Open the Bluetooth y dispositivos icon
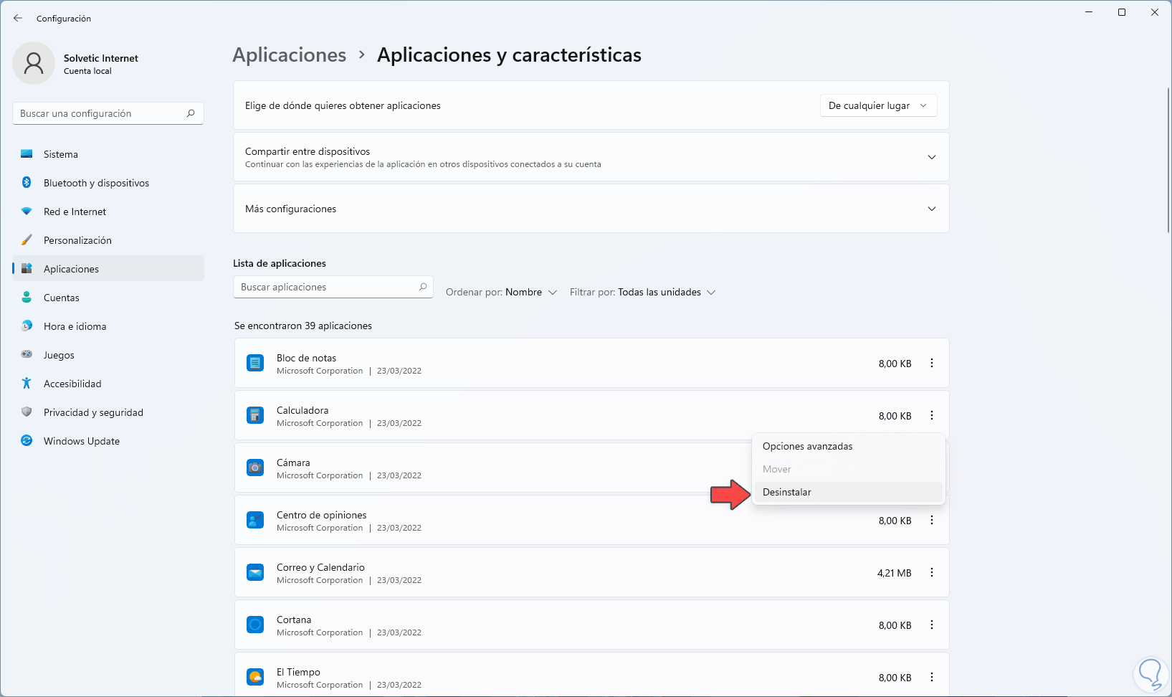 (27, 183)
